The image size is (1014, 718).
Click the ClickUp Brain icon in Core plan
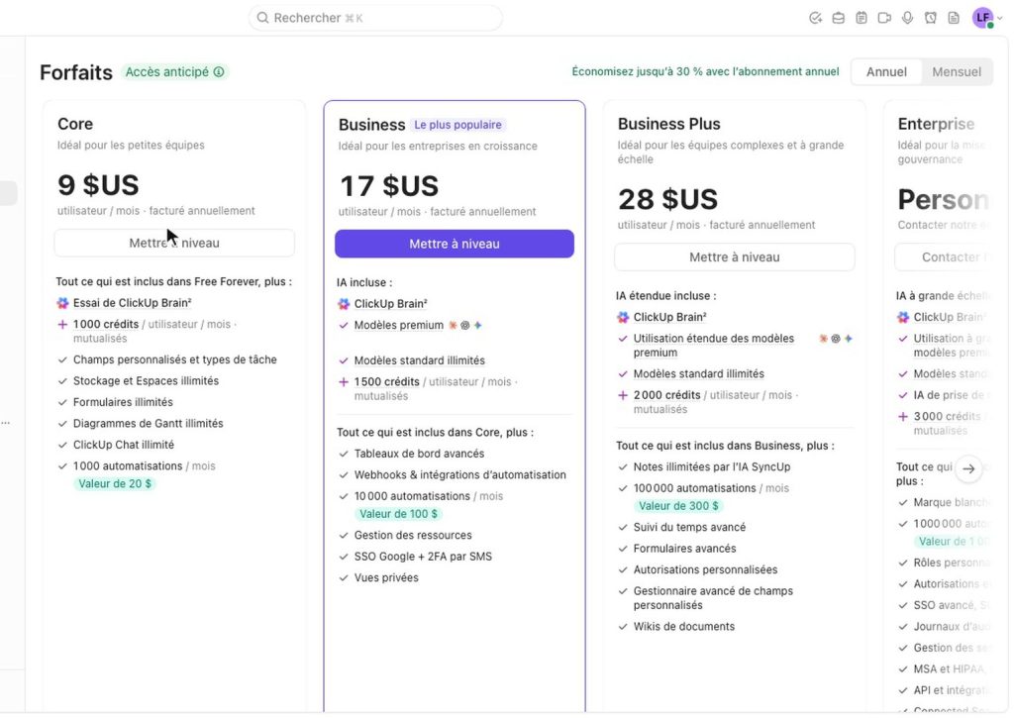coord(62,303)
